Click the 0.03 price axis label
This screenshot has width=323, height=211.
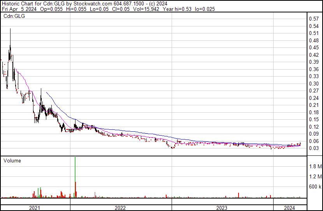pos(314,148)
